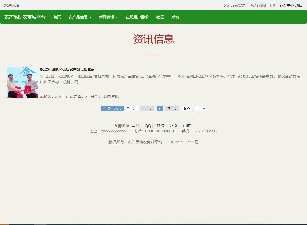This screenshot has height=225, width=307.
Task: Click the 第一页 pagination button
Action: 131,108
